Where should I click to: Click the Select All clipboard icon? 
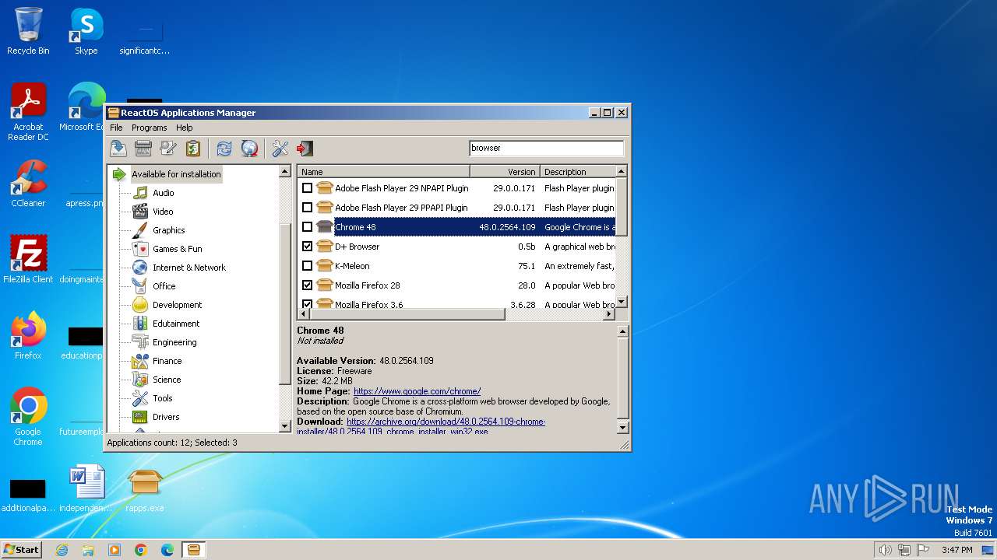(x=193, y=149)
